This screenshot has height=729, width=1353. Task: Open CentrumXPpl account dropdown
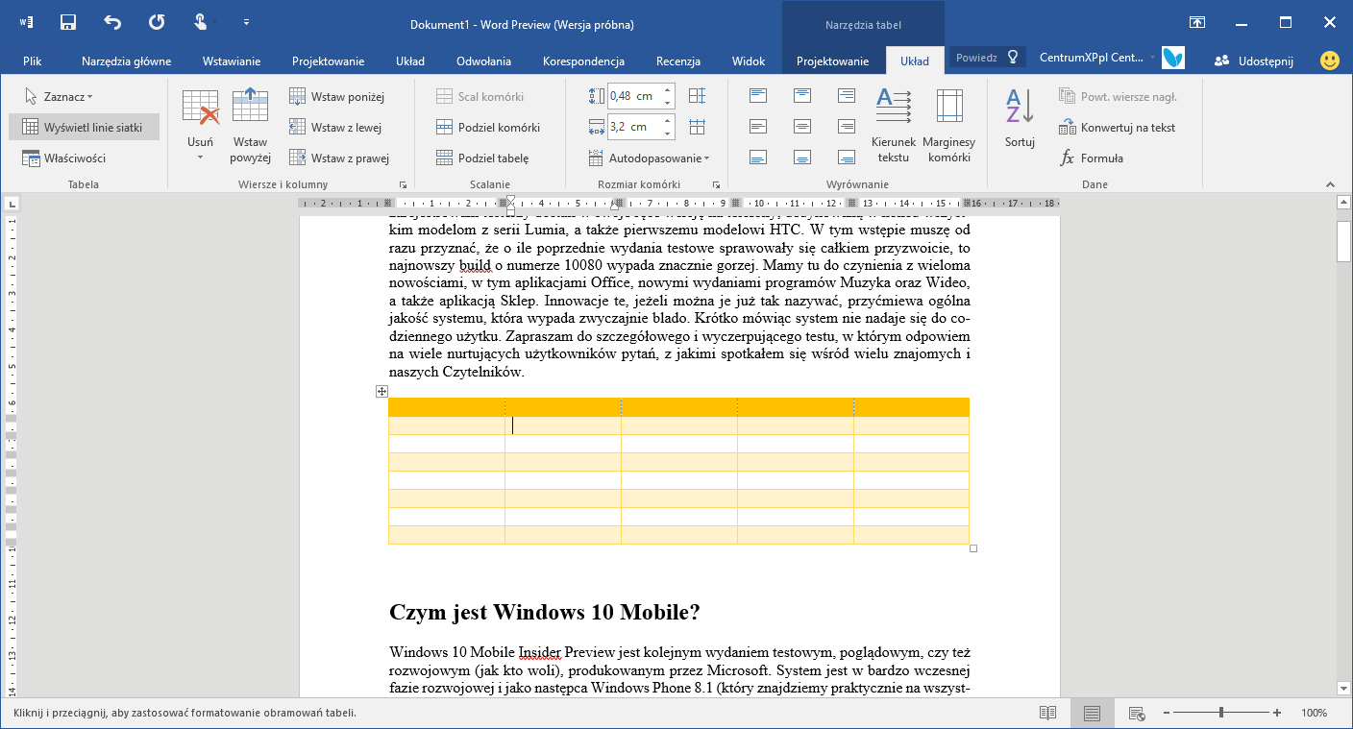click(x=1097, y=58)
